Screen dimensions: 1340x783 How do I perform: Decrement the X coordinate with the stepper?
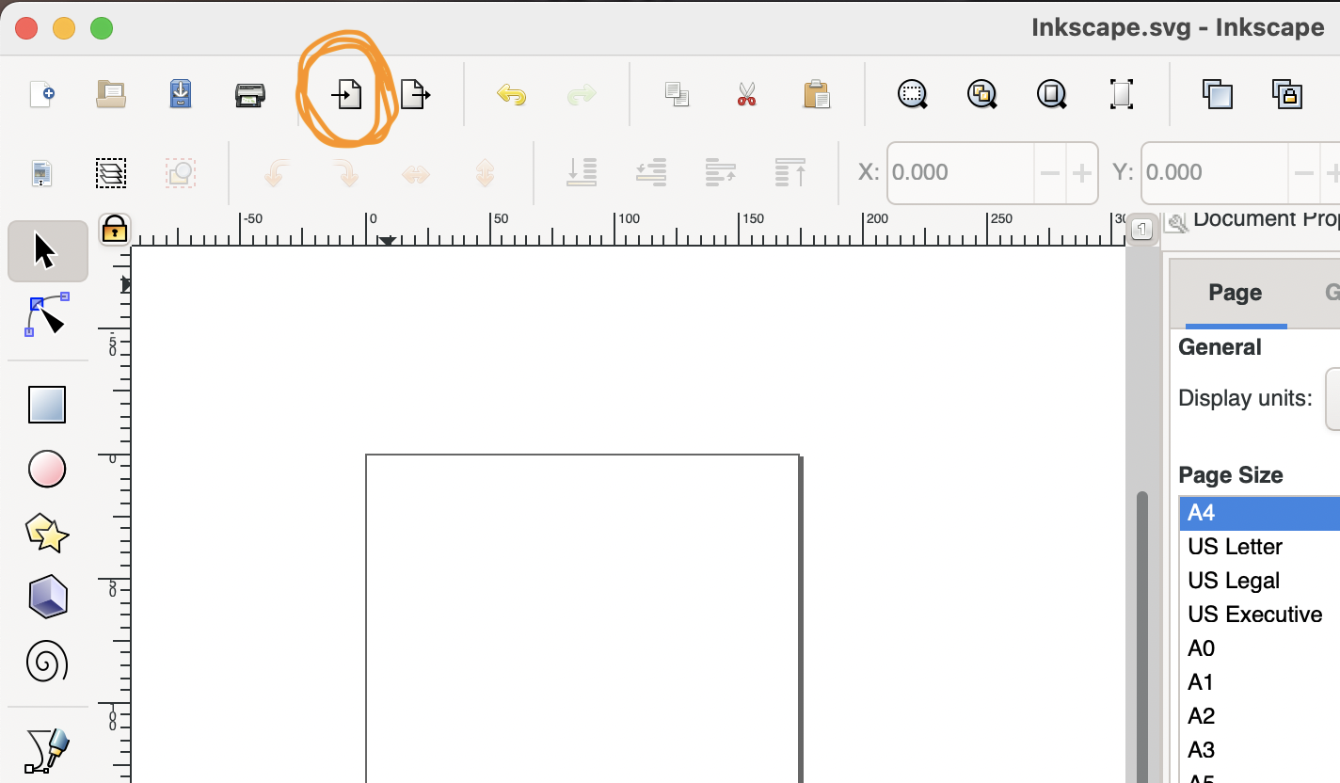tap(1050, 173)
